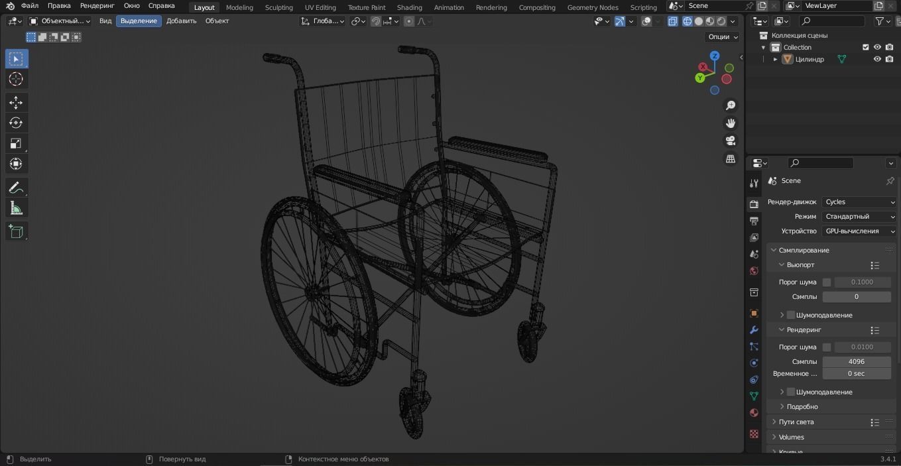The width and height of the screenshot is (901, 466).
Task: Open View Layer properties tab
Action: point(754,237)
